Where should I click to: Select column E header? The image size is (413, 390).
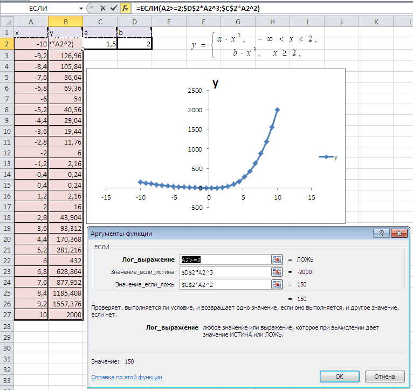click(x=169, y=22)
